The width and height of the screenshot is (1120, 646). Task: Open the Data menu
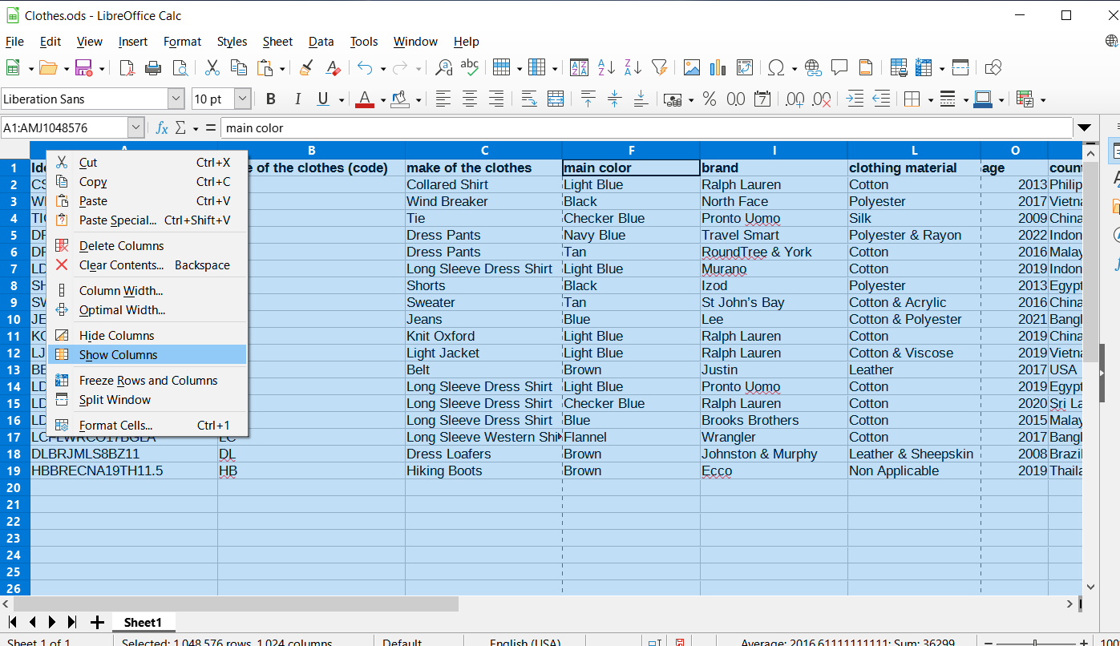321,42
